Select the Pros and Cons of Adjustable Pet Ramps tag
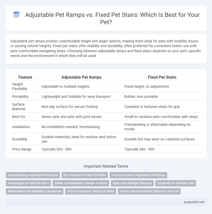 coord(138,175)
